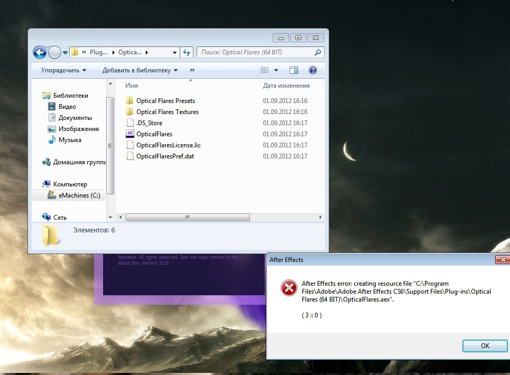
Task: Open the Изображения library
Action: click(x=78, y=129)
